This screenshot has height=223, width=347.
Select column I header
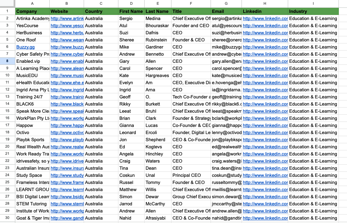click(313, 3)
